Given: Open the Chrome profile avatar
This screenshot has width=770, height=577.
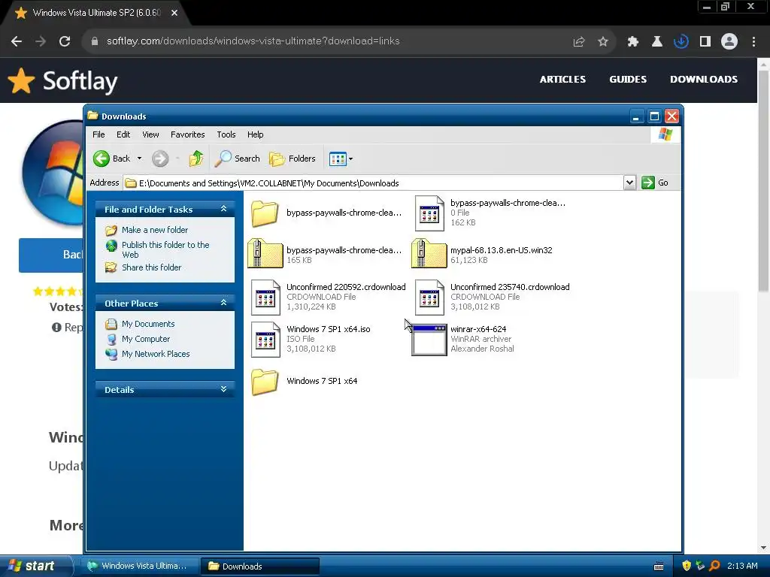Looking at the screenshot, I should (729, 42).
